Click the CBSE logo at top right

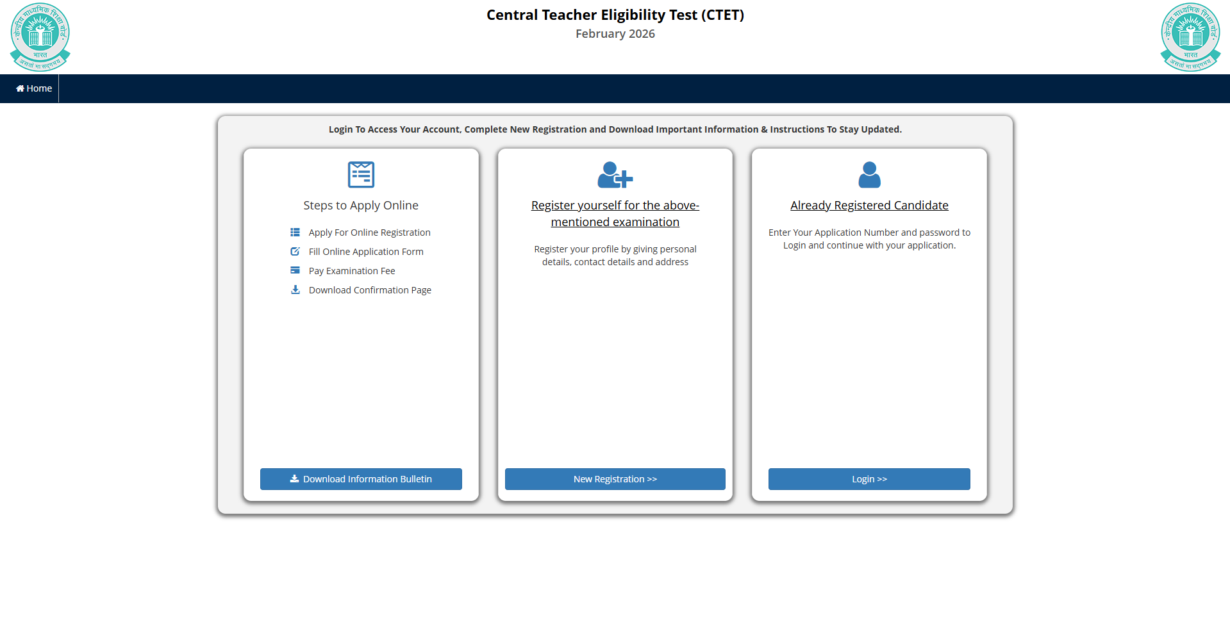tap(1190, 37)
